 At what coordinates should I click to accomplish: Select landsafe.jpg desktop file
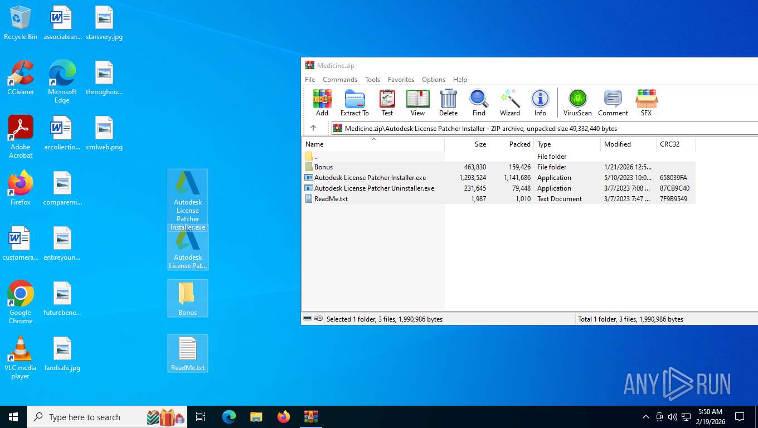(x=62, y=354)
